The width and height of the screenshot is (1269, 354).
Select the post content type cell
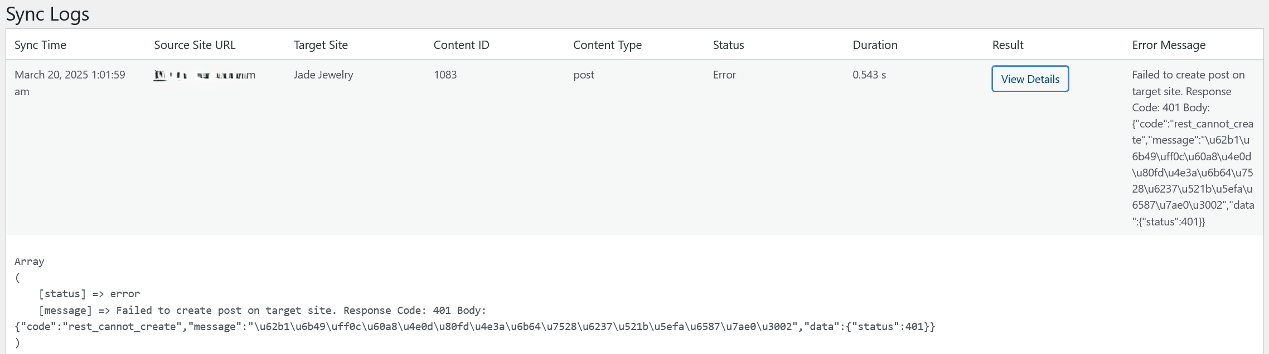(x=584, y=75)
